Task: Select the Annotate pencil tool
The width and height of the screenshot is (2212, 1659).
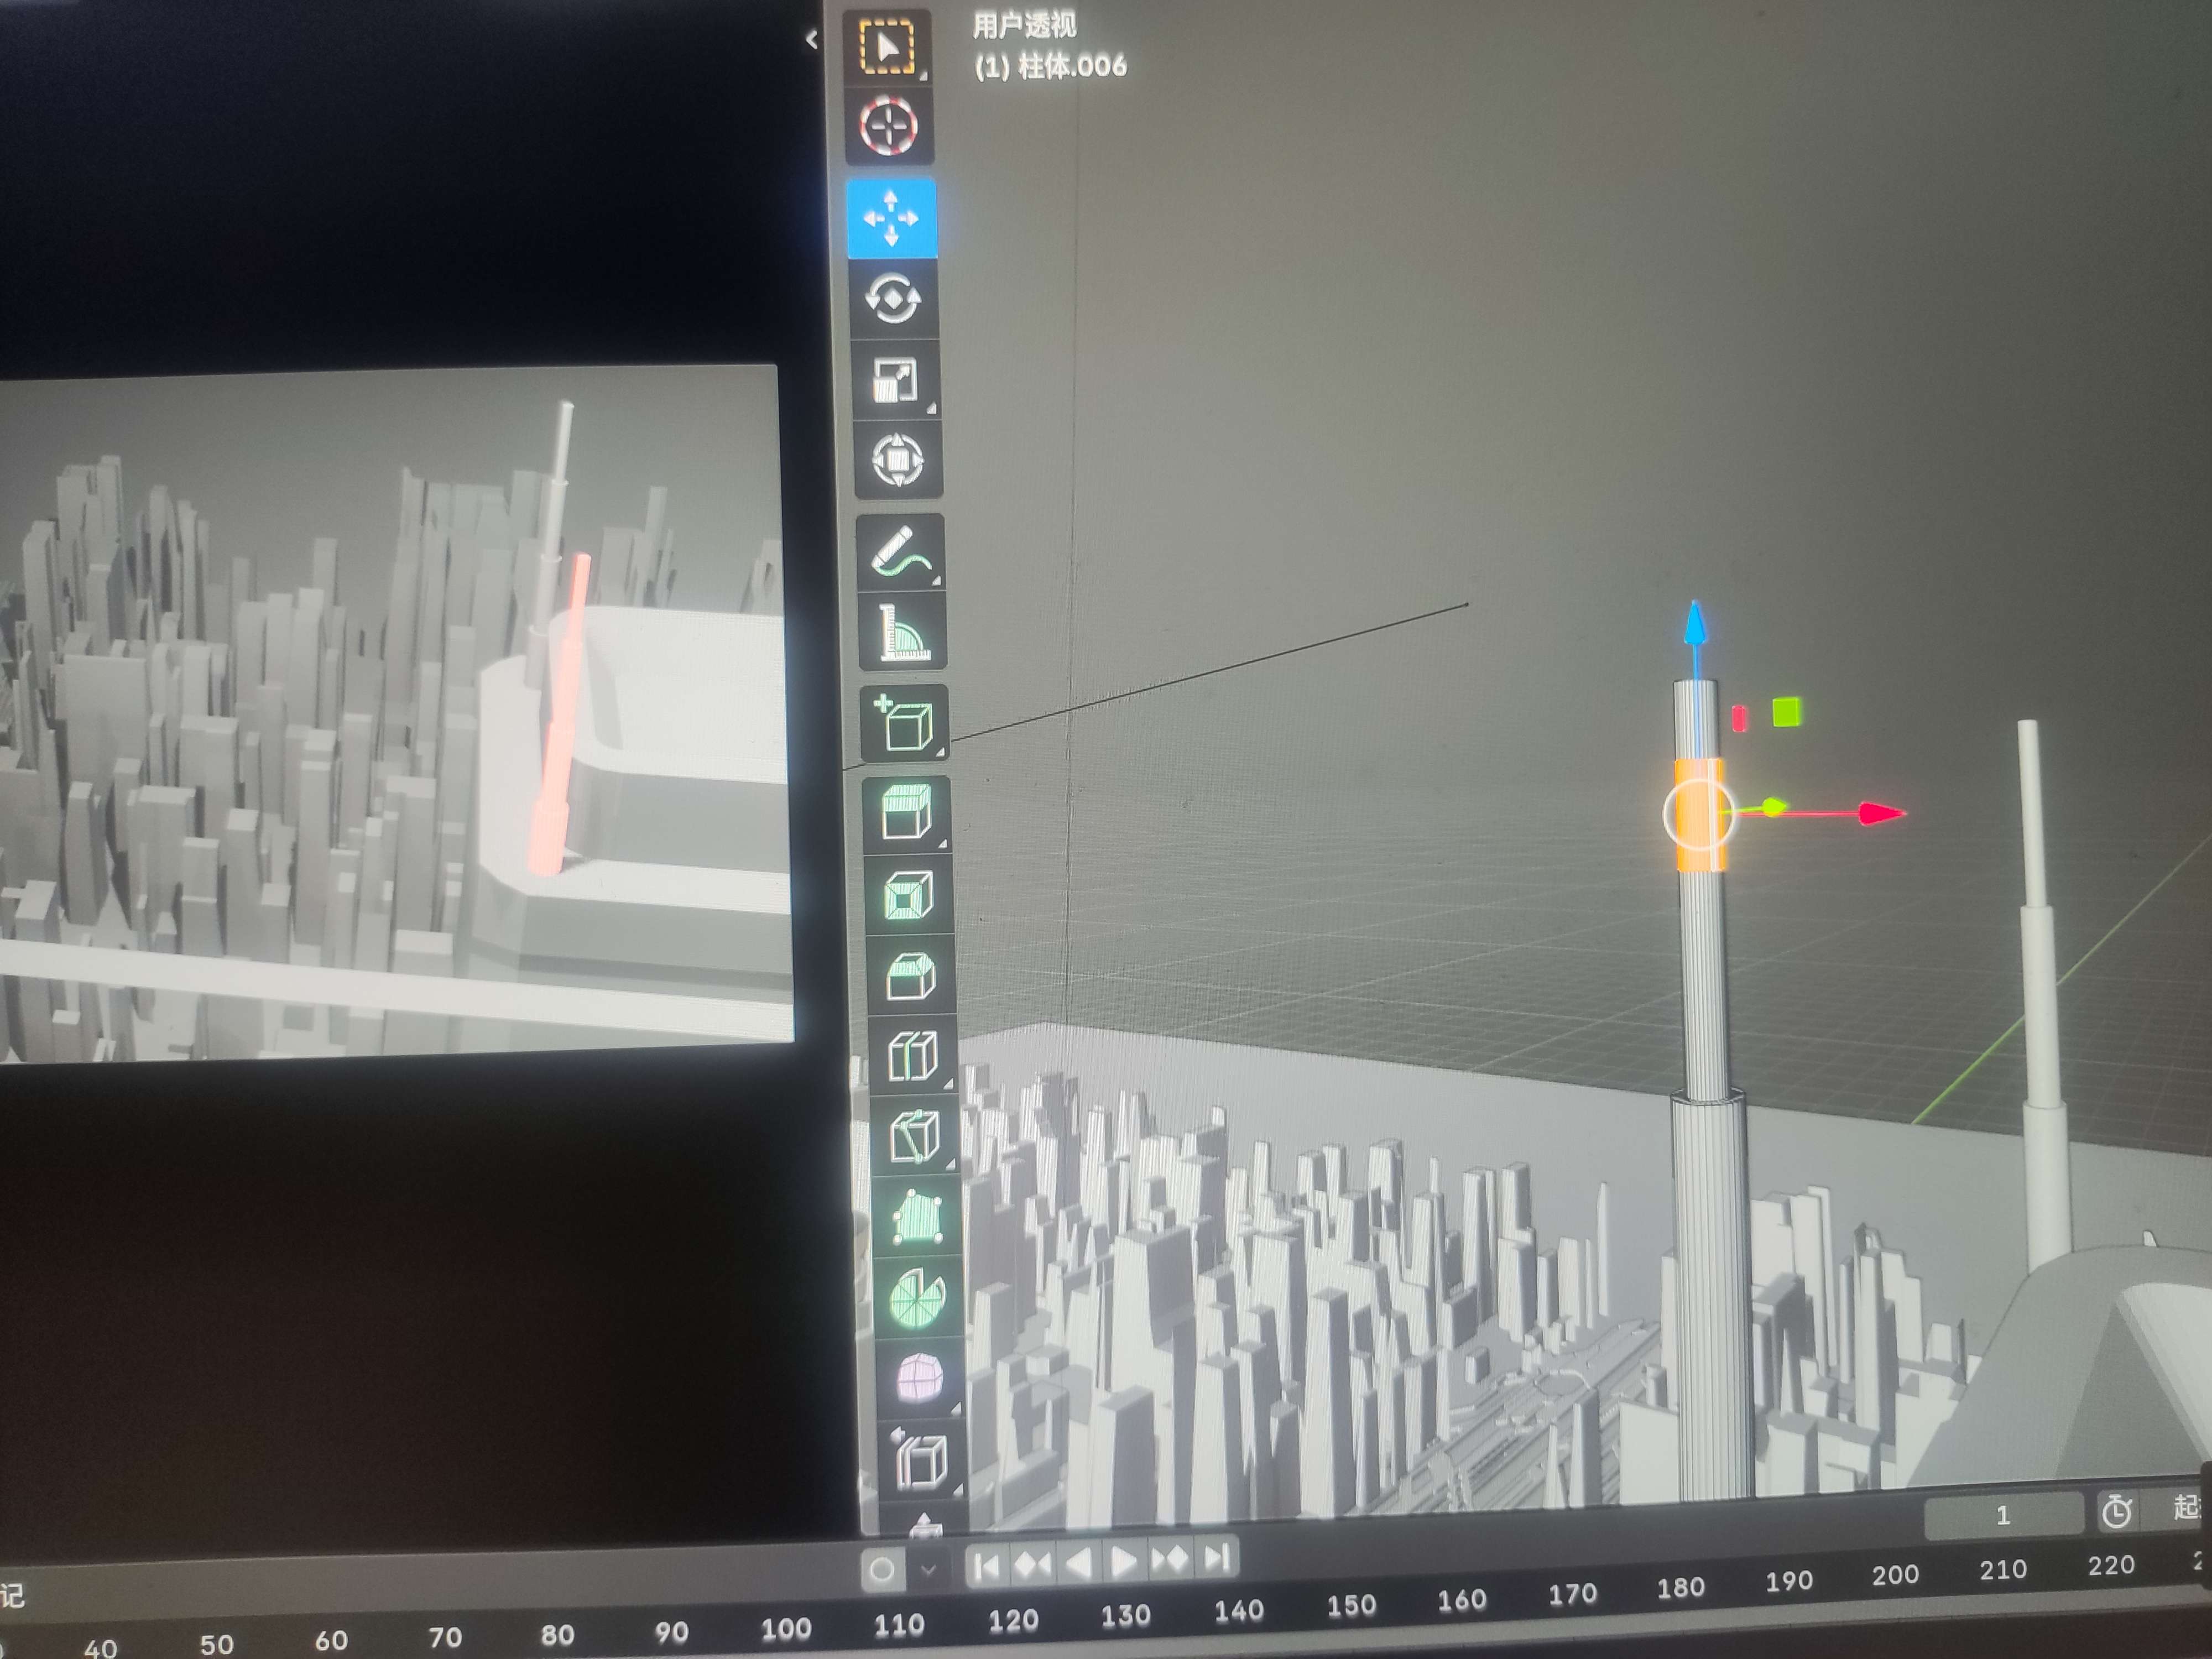Action: [901, 553]
